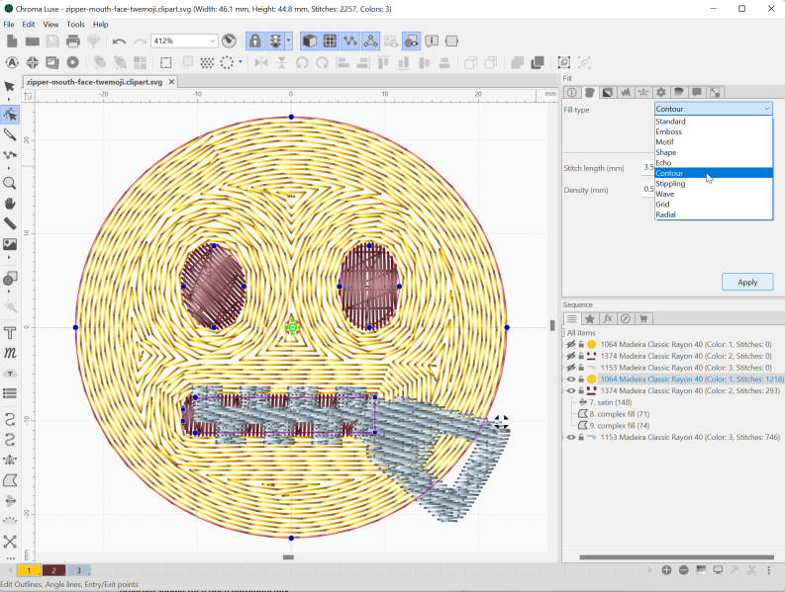Click the Print icon
Image resolution: width=785 pixels, height=592 pixels.
pyautogui.click(x=73, y=41)
